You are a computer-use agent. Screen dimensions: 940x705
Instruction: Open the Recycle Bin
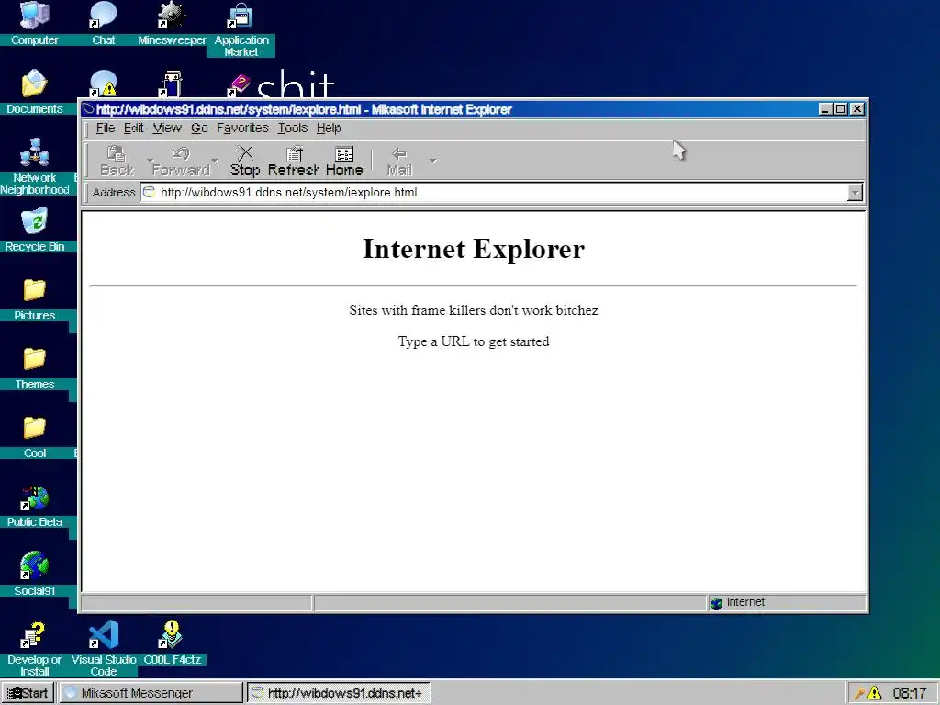(34, 229)
